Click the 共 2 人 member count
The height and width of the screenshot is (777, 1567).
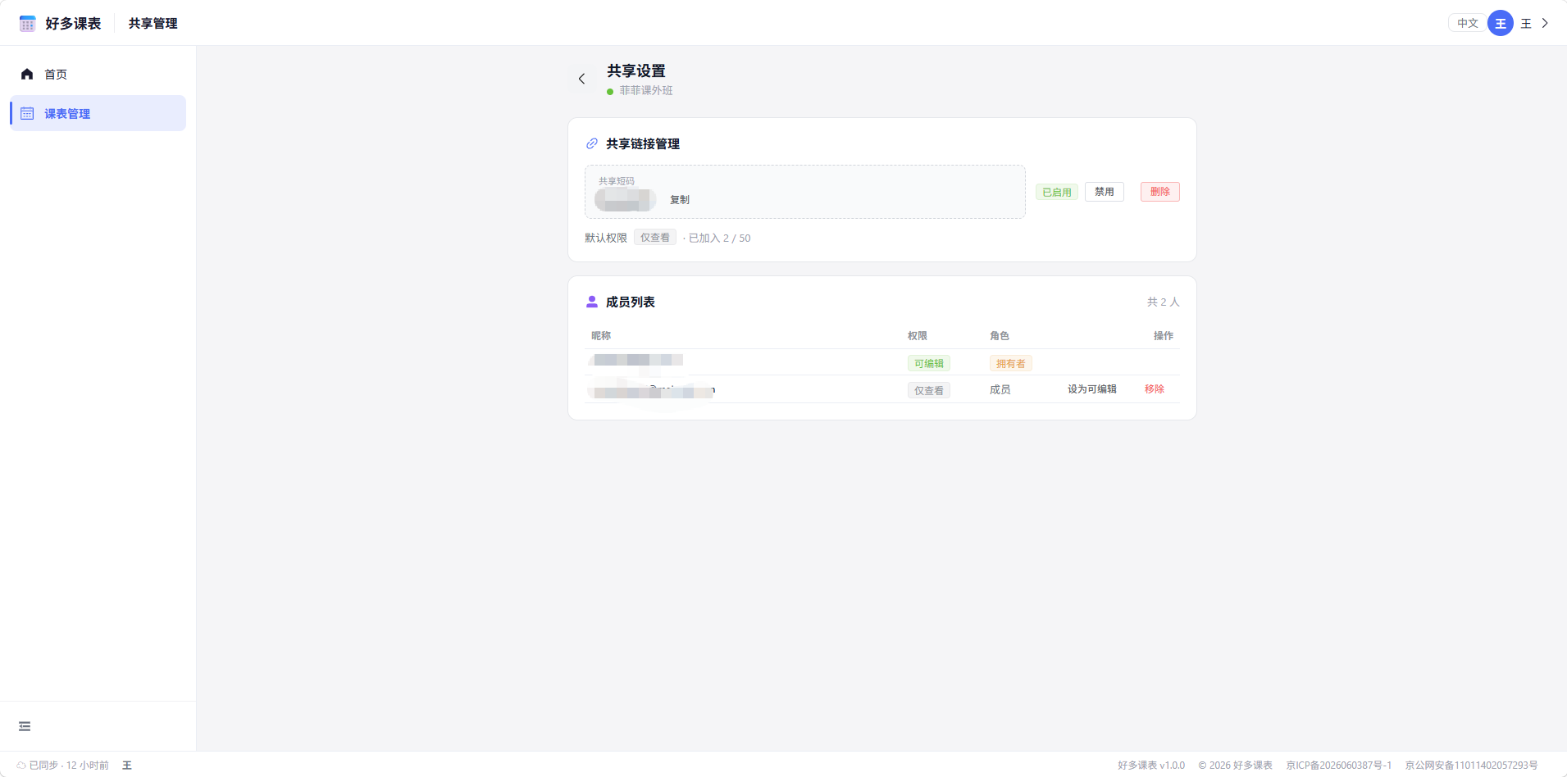pos(1163,302)
